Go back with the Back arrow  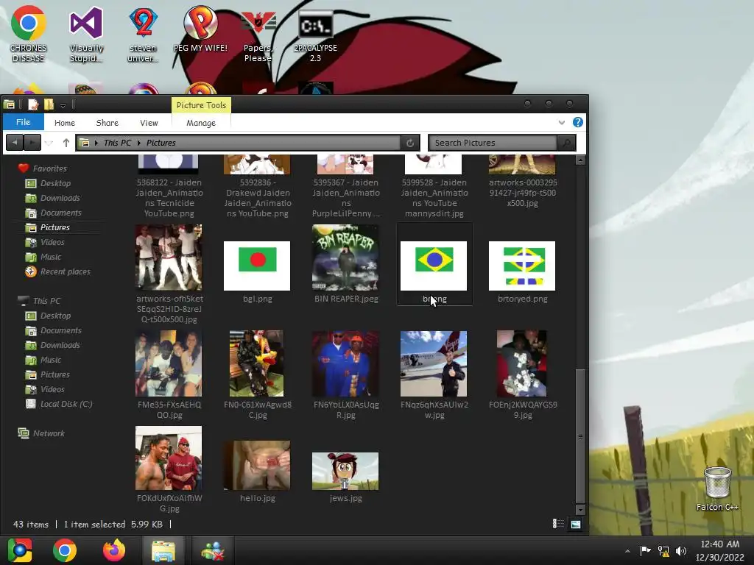pyautogui.click(x=15, y=142)
